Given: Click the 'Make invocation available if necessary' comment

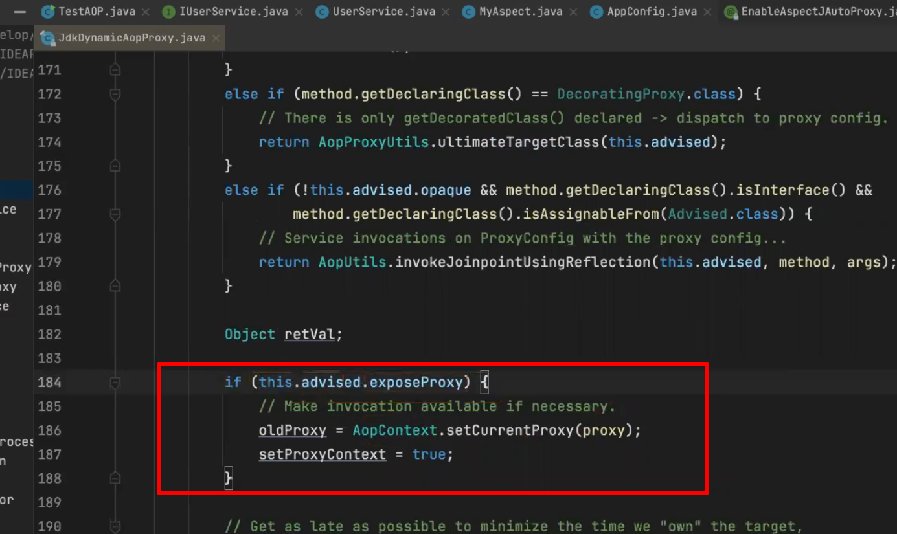Looking at the screenshot, I should [437, 406].
